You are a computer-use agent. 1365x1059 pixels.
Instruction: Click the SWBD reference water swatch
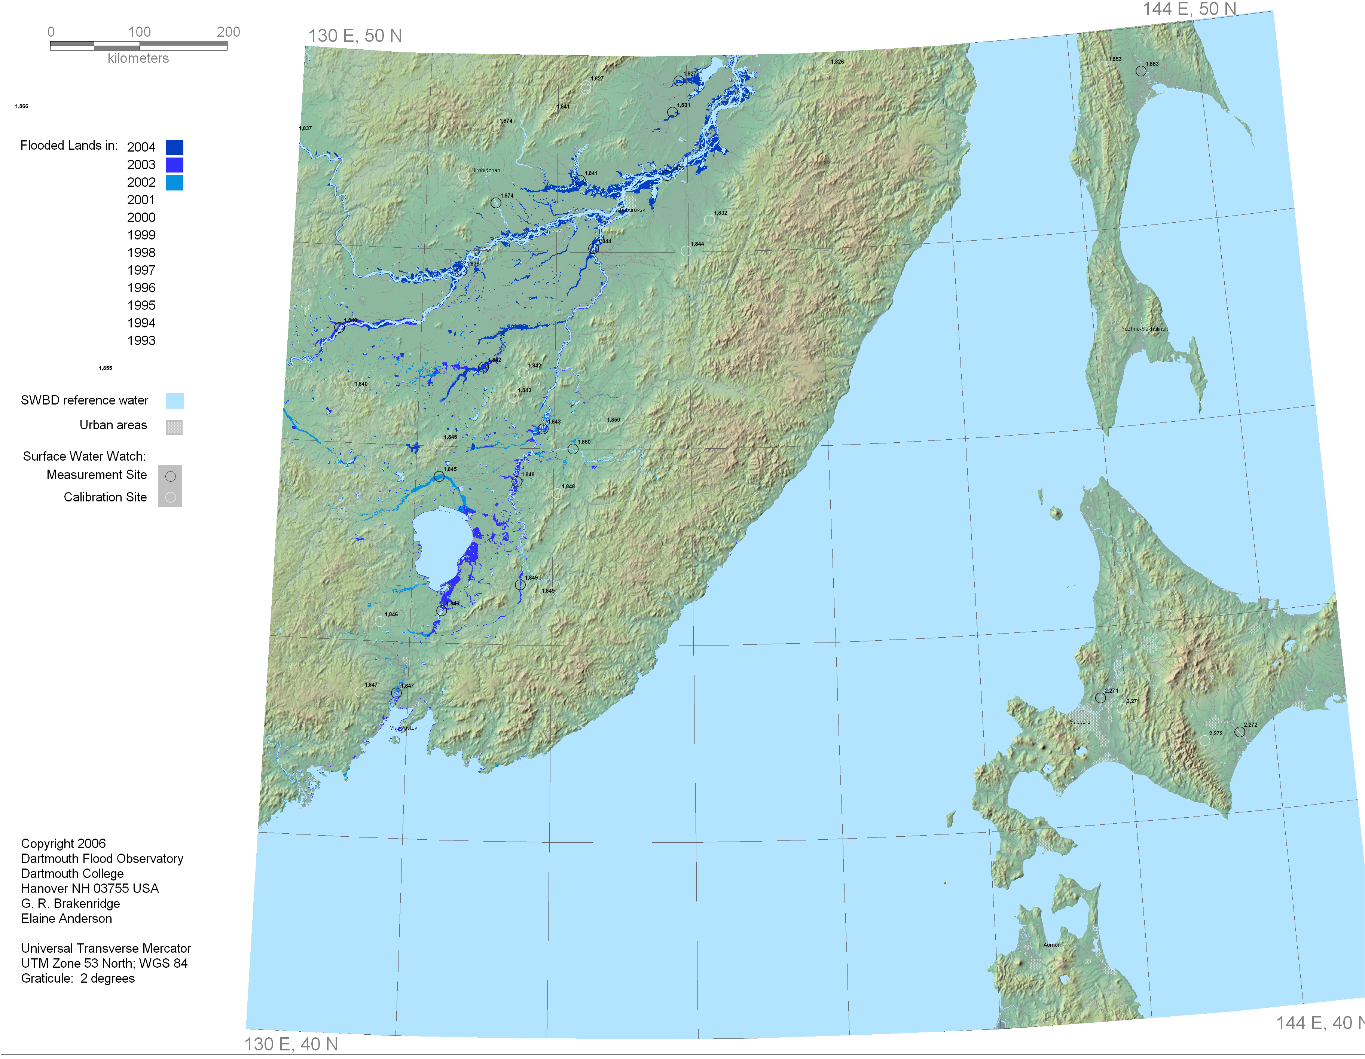click(174, 401)
